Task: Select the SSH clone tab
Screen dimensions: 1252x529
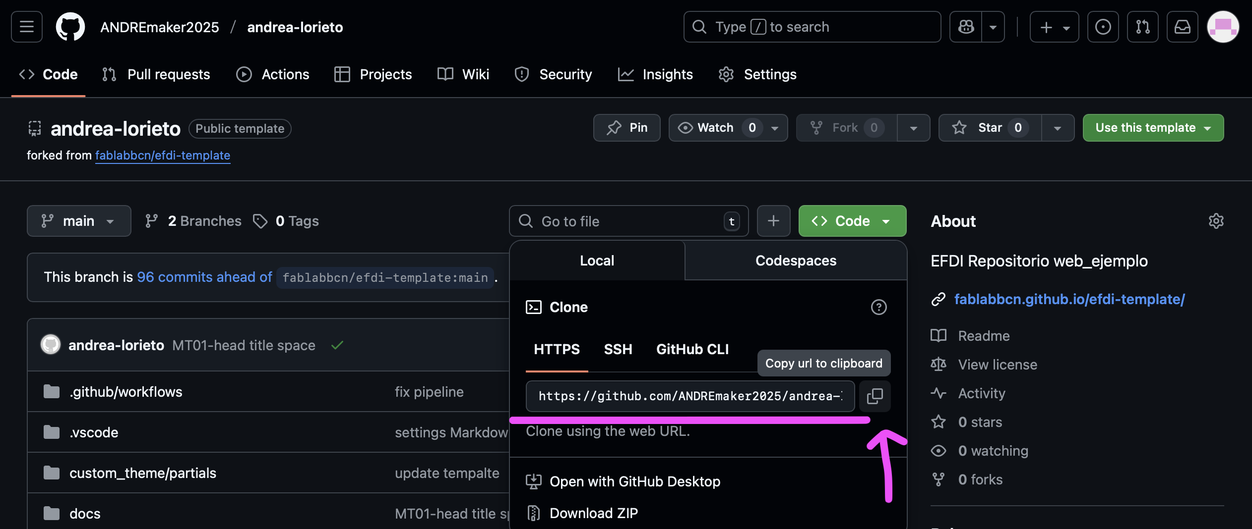Action: [618, 349]
